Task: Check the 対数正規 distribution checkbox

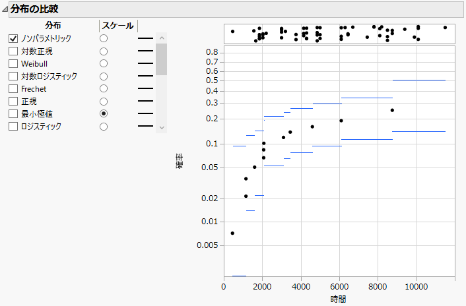Action: coord(13,51)
